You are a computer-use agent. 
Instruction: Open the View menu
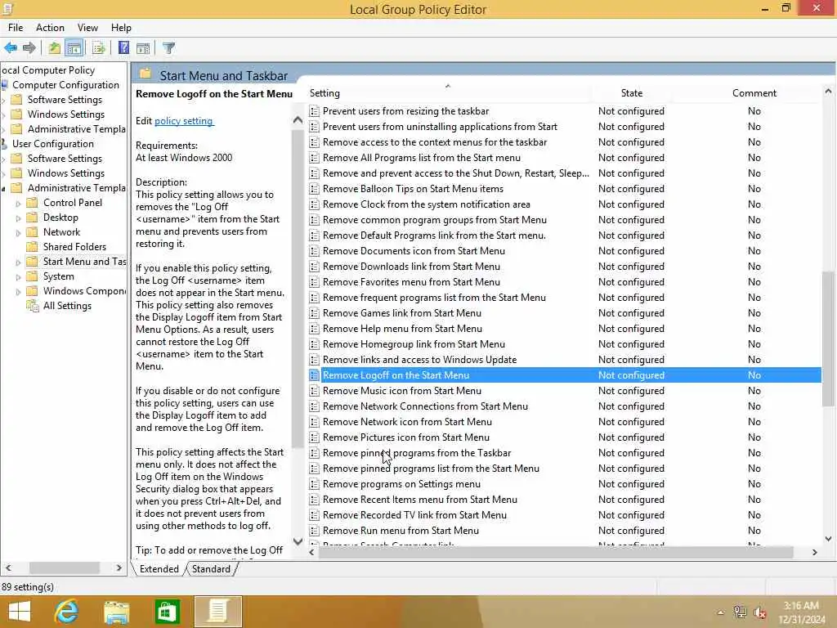(87, 28)
